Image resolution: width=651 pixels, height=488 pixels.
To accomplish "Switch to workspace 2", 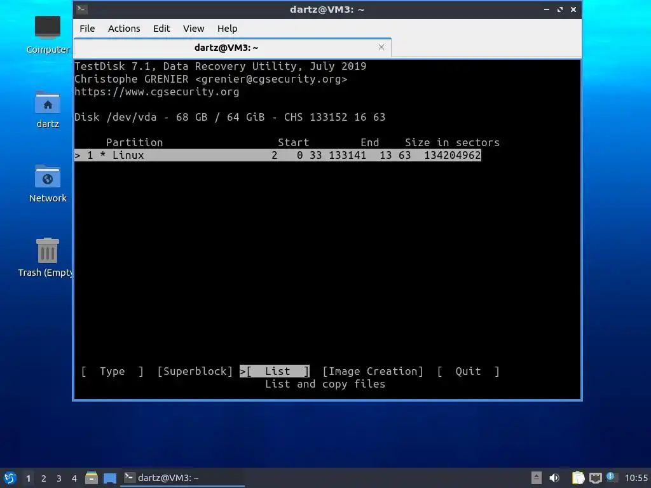I will pyautogui.click(x=44, y=478).
